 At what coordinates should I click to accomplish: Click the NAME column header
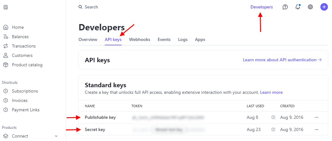(x=90, y=106)
